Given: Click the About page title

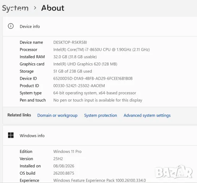Looking at the screenshot, I should (53, 8).
